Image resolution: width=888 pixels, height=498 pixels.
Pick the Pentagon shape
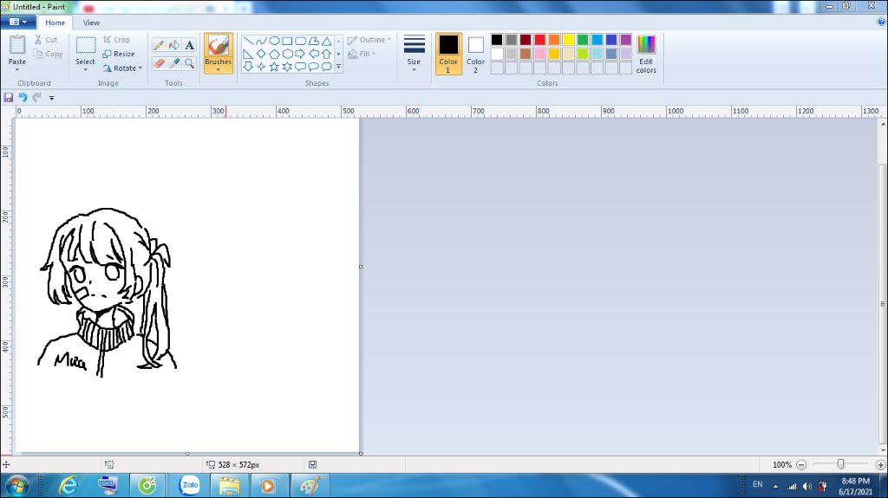pyautogui.click(x=274, y=54)
